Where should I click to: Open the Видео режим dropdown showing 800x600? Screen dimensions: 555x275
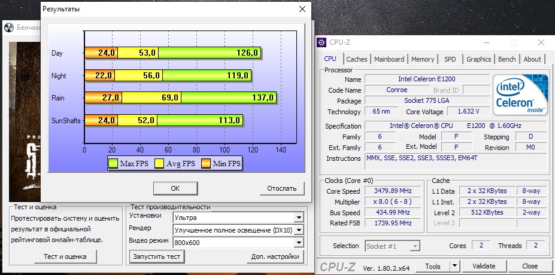[x=238, y=243]
